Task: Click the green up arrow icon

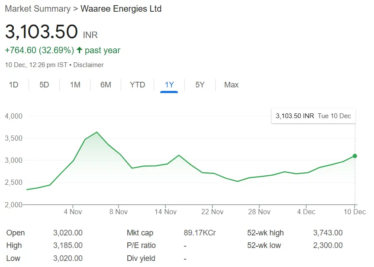Action: 79,50
